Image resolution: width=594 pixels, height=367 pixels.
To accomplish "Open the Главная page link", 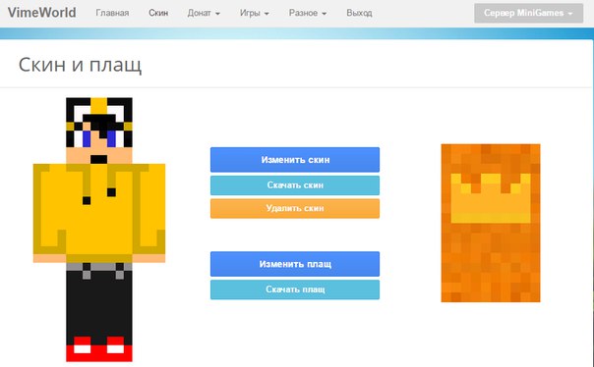I will coord(112,13).
